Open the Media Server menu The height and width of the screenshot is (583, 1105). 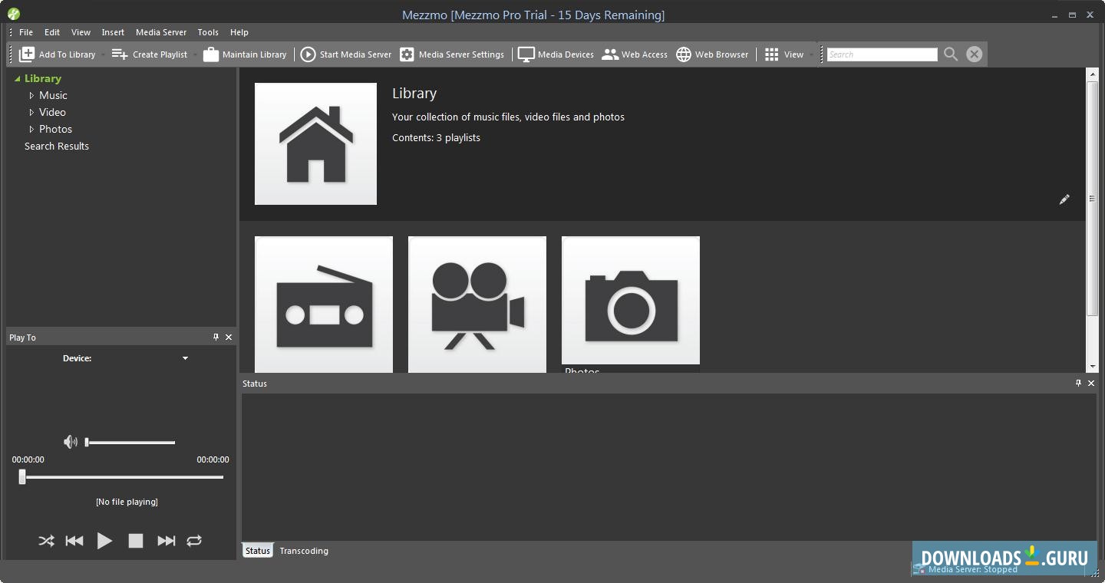tap(161, 32)
